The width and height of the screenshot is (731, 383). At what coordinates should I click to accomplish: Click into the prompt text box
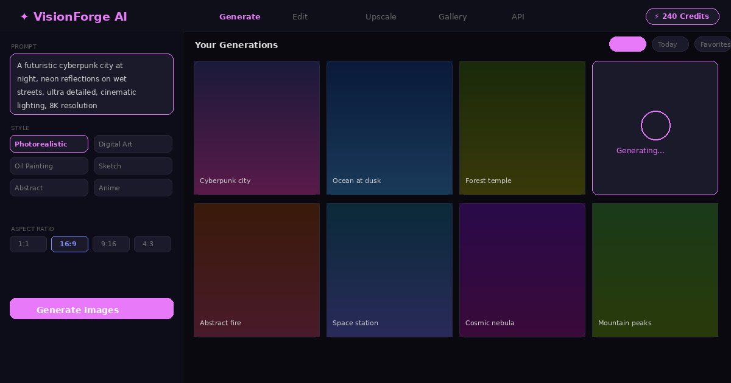(x=91, y=85)
